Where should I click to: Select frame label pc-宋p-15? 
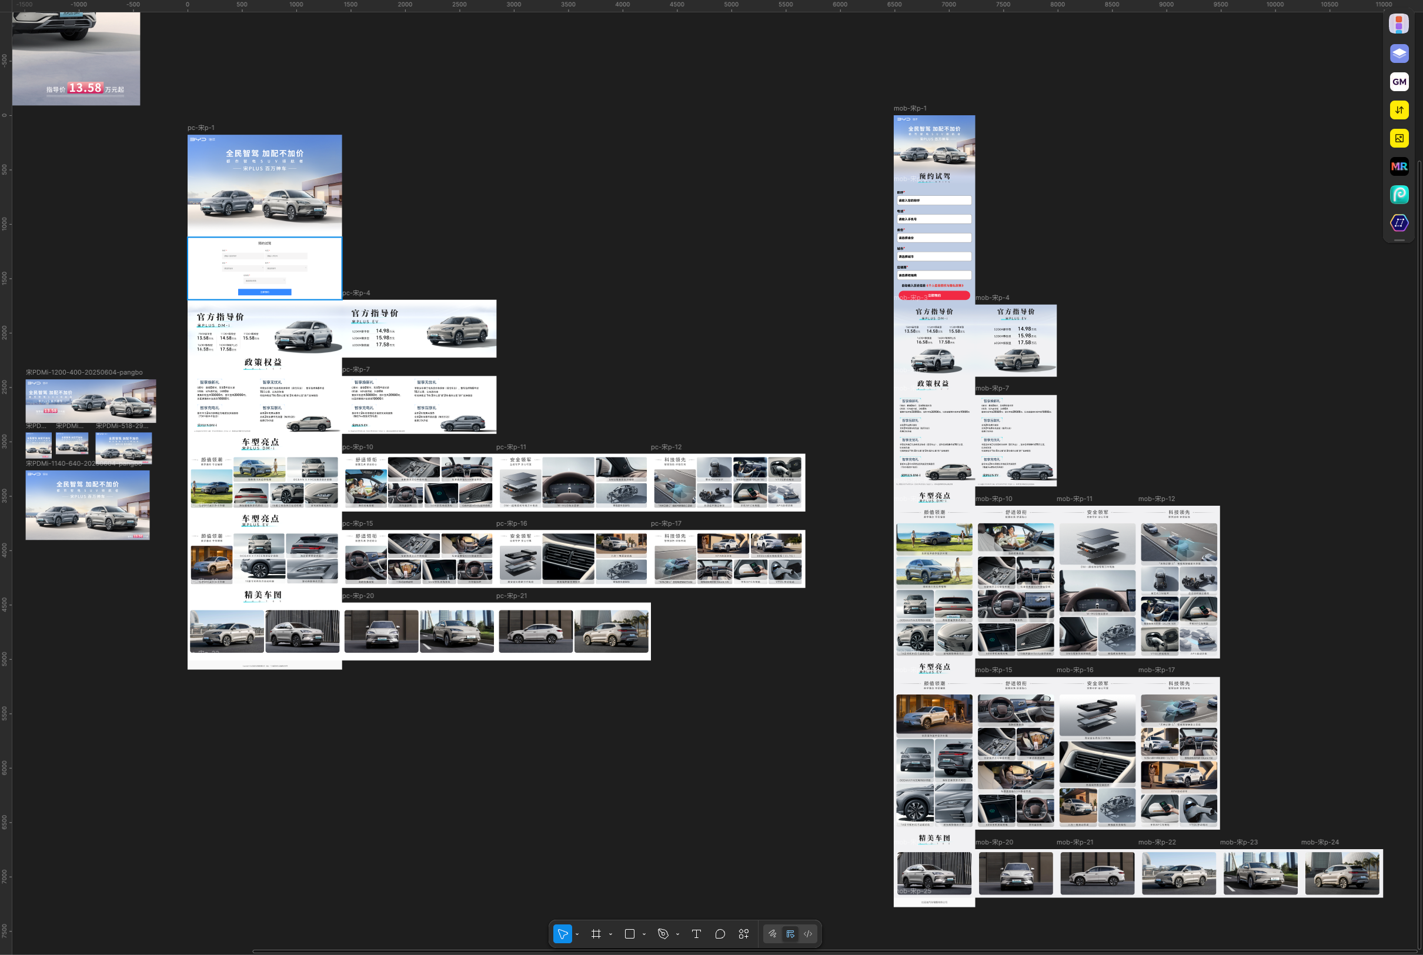point(358,524)
